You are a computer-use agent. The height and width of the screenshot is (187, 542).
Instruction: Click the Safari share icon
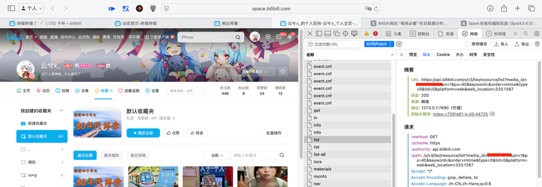[504, 8]
